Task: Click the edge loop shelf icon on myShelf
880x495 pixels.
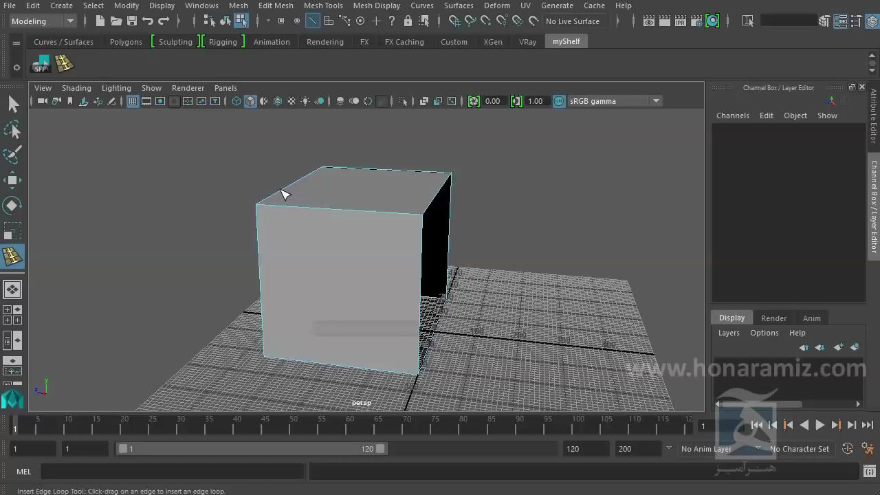Action: tap(64, 64)
